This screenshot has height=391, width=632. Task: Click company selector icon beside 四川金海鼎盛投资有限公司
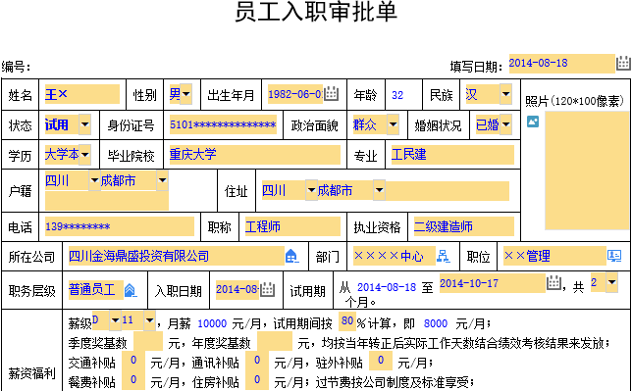coord(291,256)
